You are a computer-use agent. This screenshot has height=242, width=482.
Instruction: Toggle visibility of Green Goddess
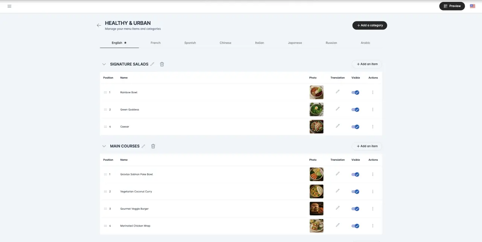(355, 110)
